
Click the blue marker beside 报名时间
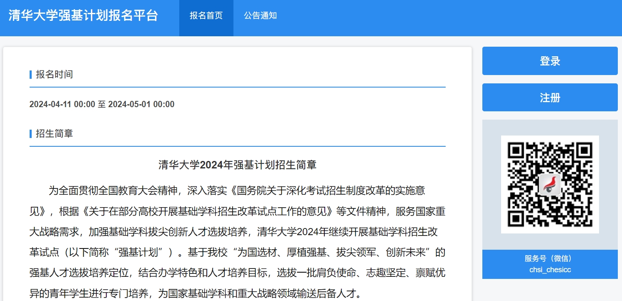(31, 75)
